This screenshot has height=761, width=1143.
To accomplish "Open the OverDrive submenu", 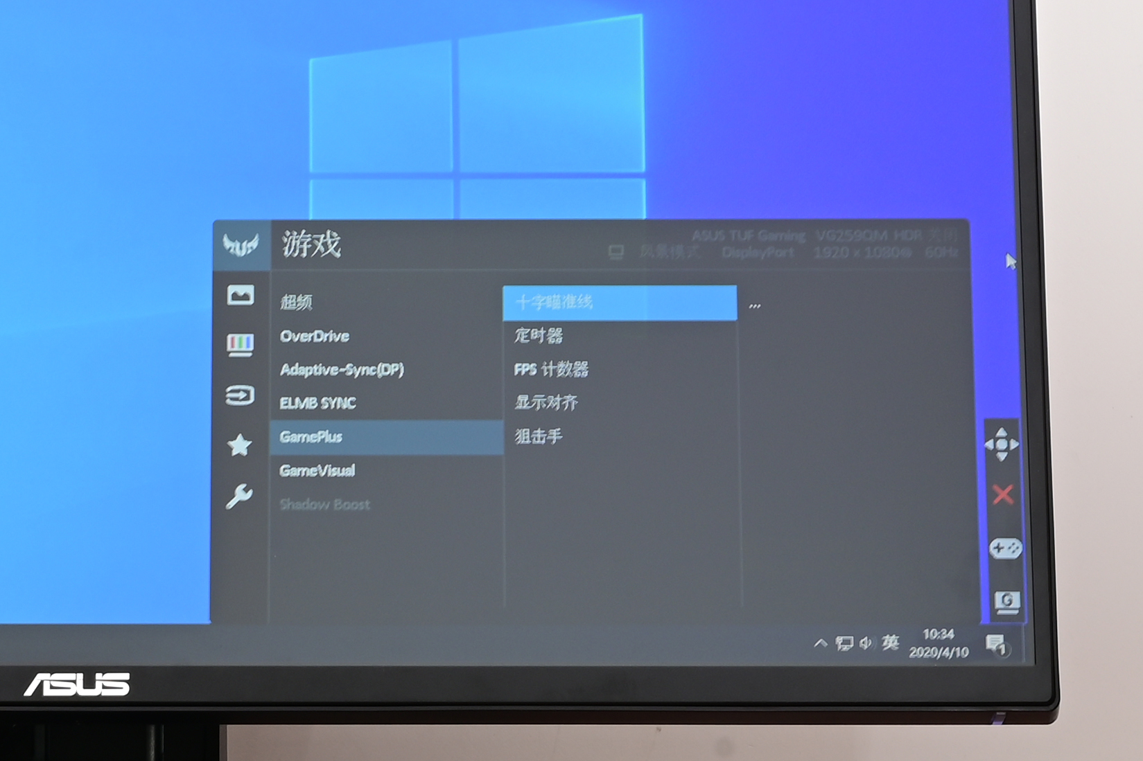I will pos(314,337).
